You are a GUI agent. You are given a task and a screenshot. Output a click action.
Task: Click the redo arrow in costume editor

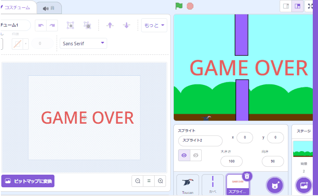click(x=52, y=26)
